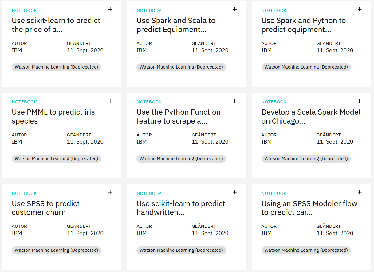Click plus icon on Scala Spark Chicago card

360,101
